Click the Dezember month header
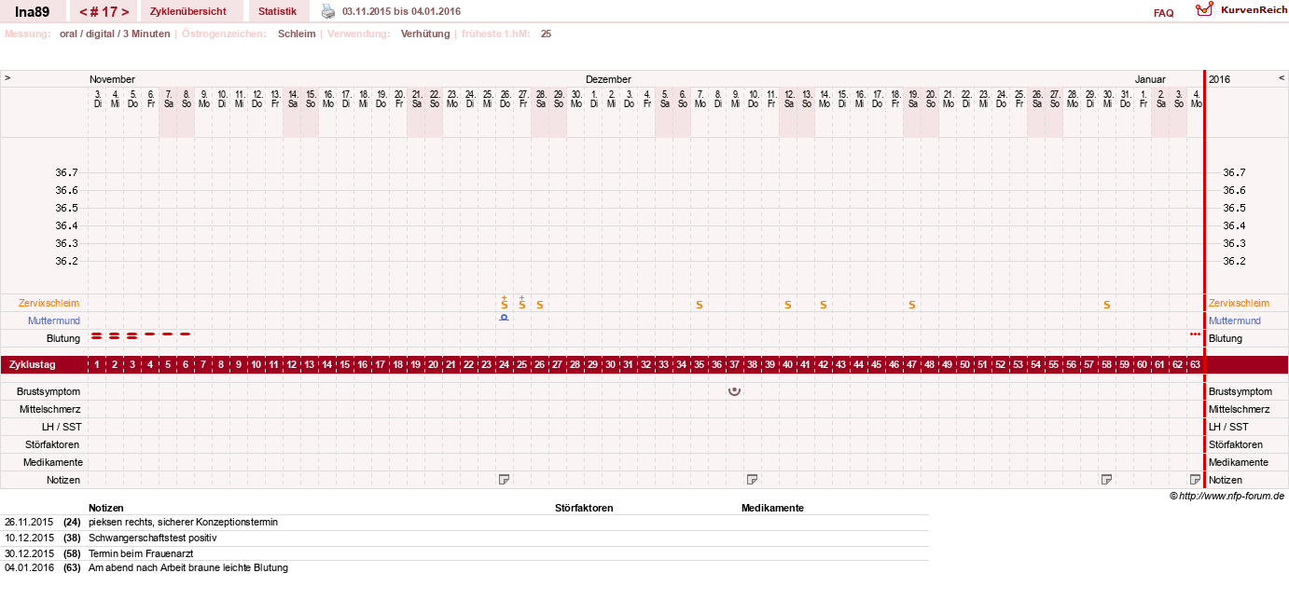The width and height of the screenshot is (1289, 600). point(608,79)
